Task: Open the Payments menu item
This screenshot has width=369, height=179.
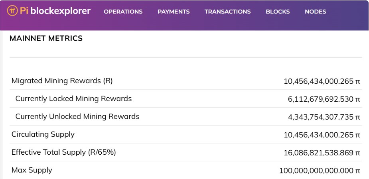Action: pos(174,12)
